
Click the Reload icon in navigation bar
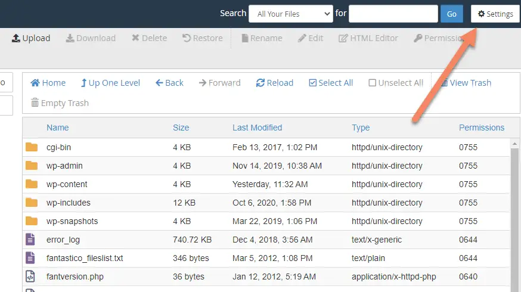coord(260,83)
